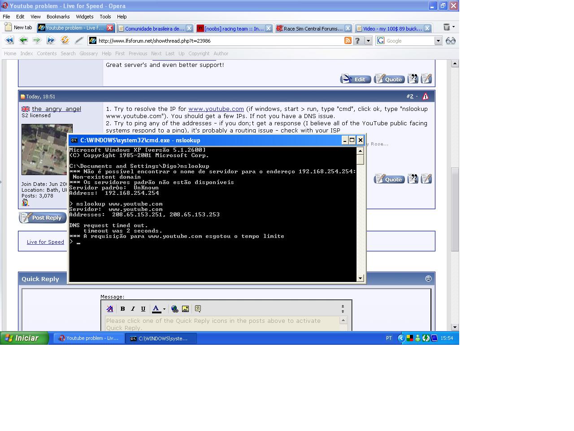The image size is (574, 431).
Task: Click the question mark security icon in address bar
Action: pyautogui.click(x=357, y=40)
